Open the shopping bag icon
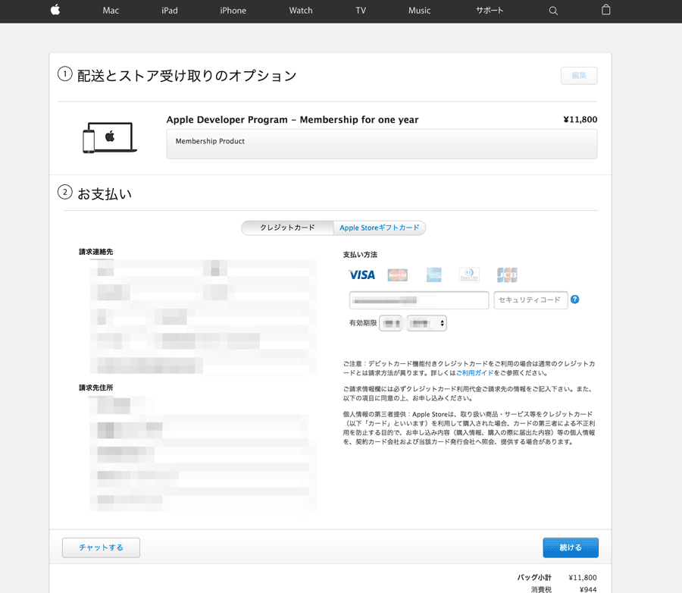682x593 pixels. [606, 10]
